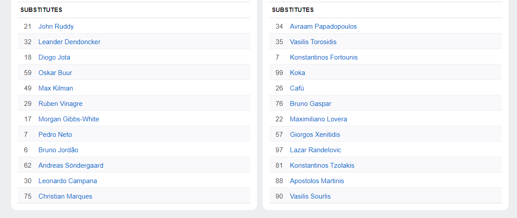
Task: Click Morgan Gibbs-White in the substitutes list
Action: 69,119
